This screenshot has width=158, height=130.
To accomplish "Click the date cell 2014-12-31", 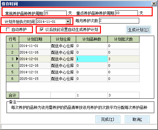I will point(35,72).
